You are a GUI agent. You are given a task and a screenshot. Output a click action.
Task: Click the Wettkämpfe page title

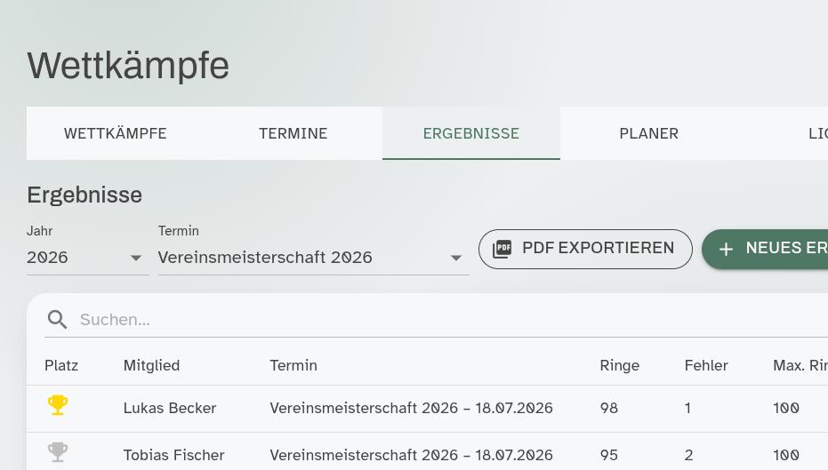click(x=128, y=66)
